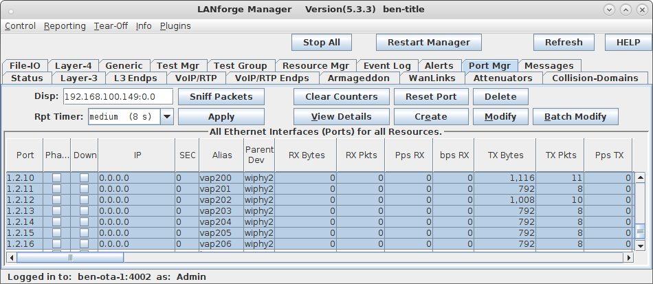Switch to the Messages tab
Image resolution: width=653 pixels, height=284 pixels.
(x=549, y=66)
